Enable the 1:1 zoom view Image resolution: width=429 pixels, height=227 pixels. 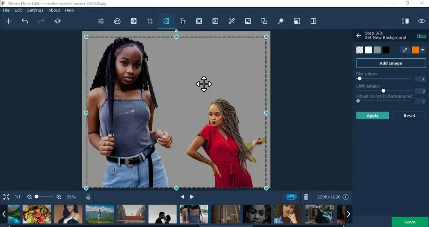click(x=17, y=197)
